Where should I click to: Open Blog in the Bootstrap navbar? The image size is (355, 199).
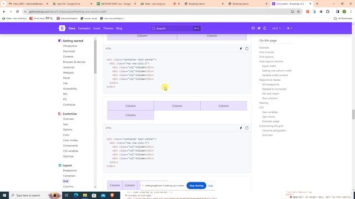point(119,28)
